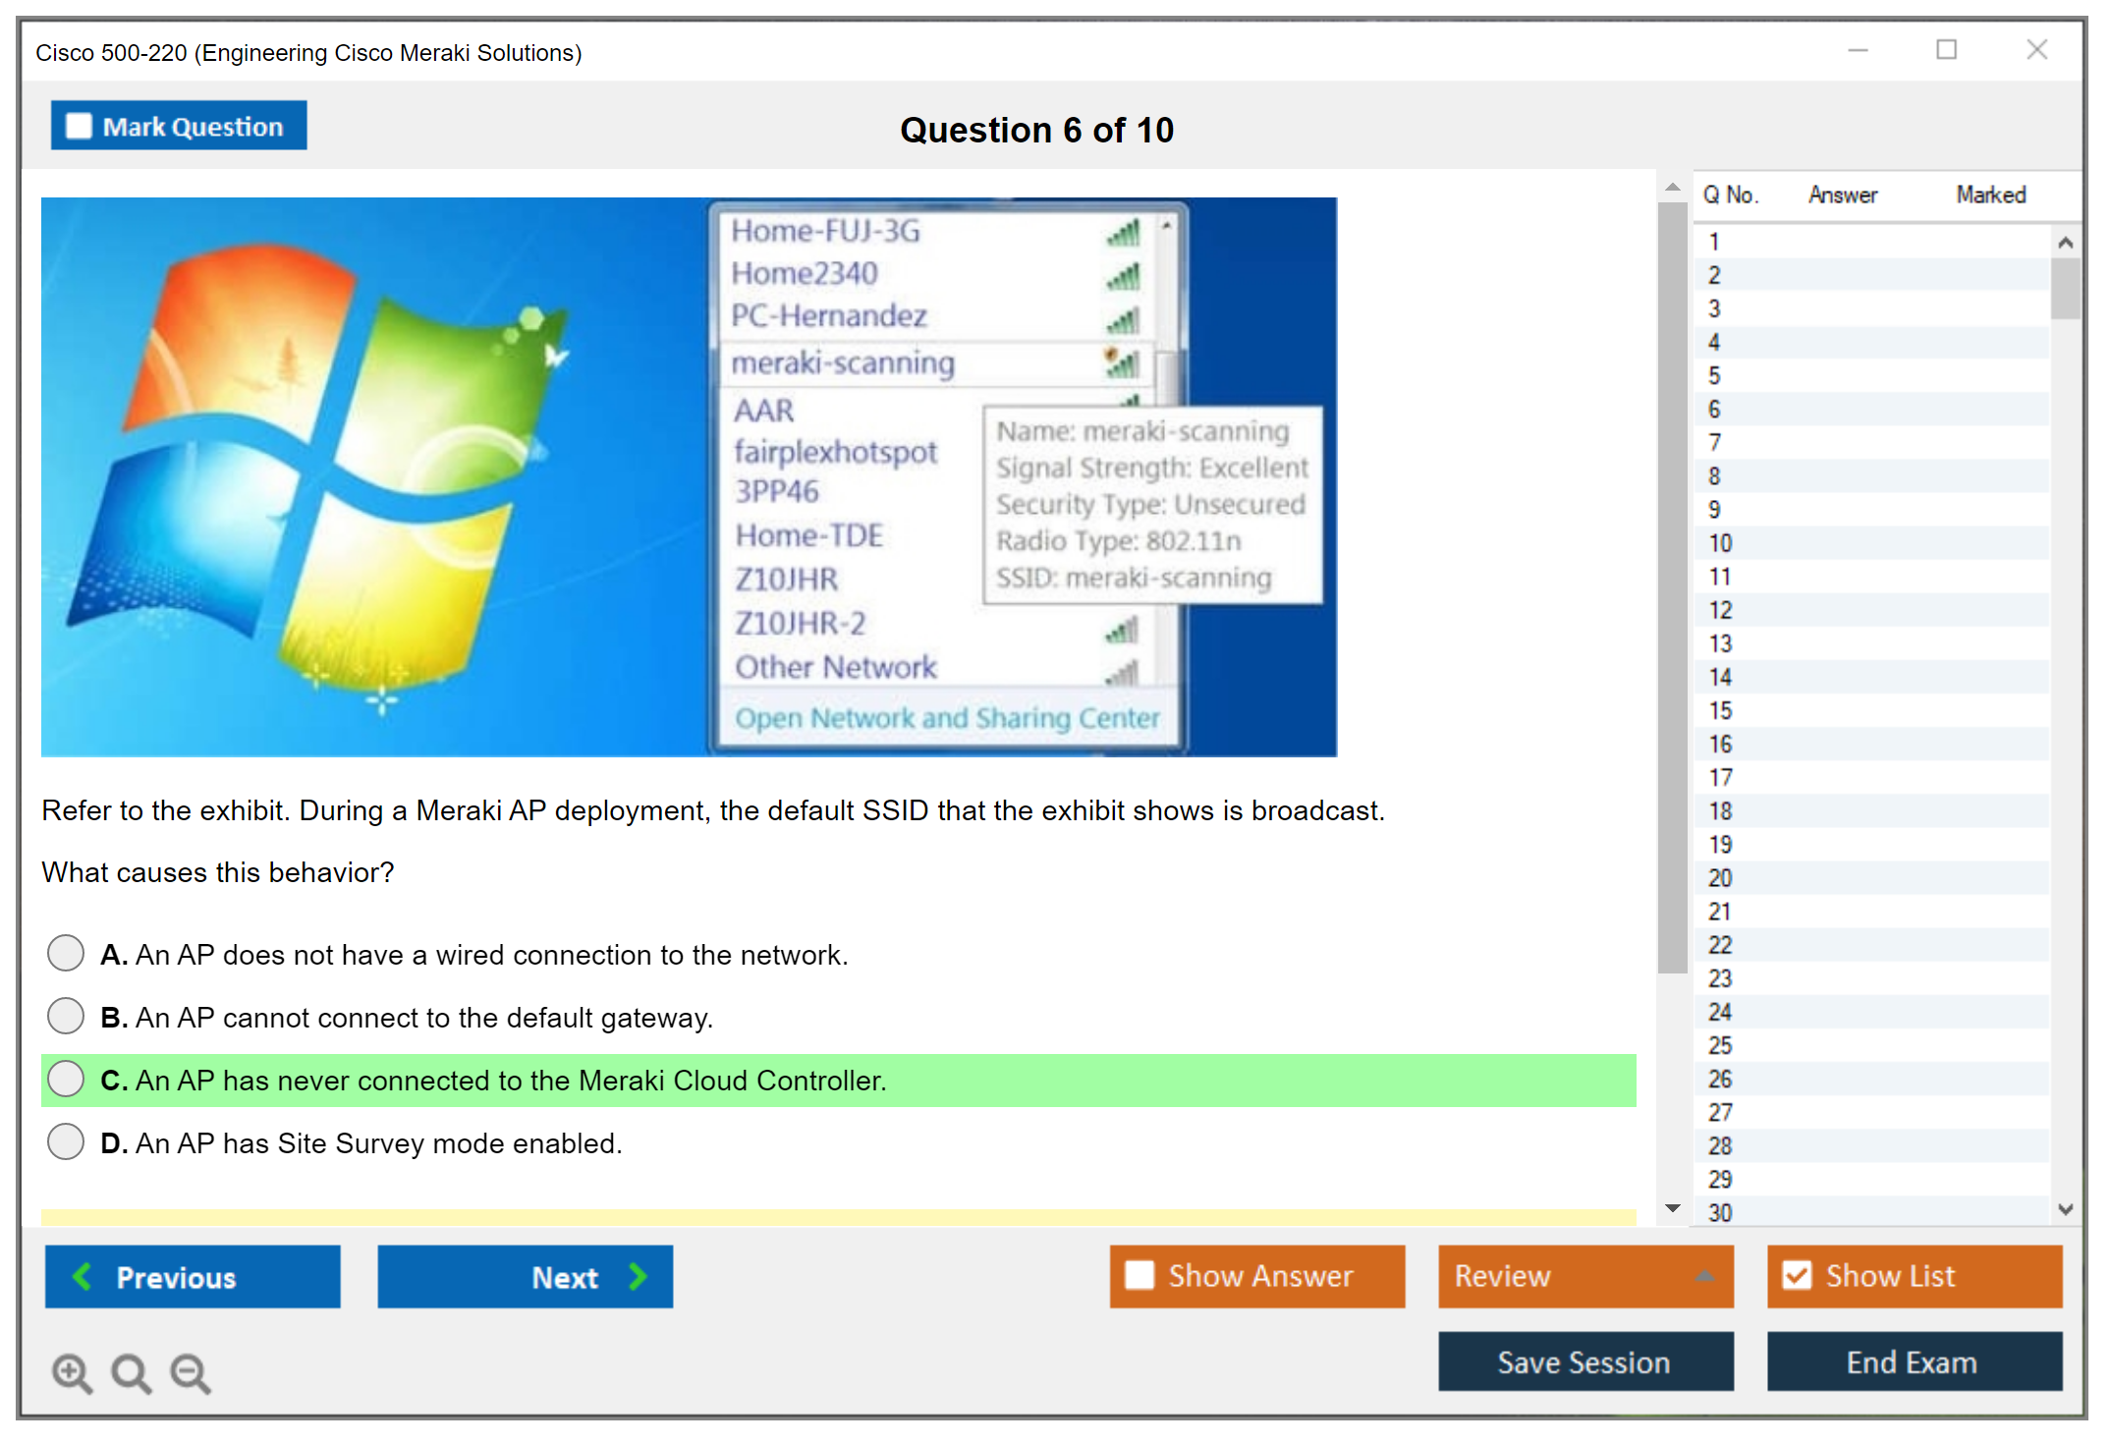The width and height of the screenshot is (2112, 1444).
Task: Select answer D Site Survey radio button
Action: [66, 1141]
